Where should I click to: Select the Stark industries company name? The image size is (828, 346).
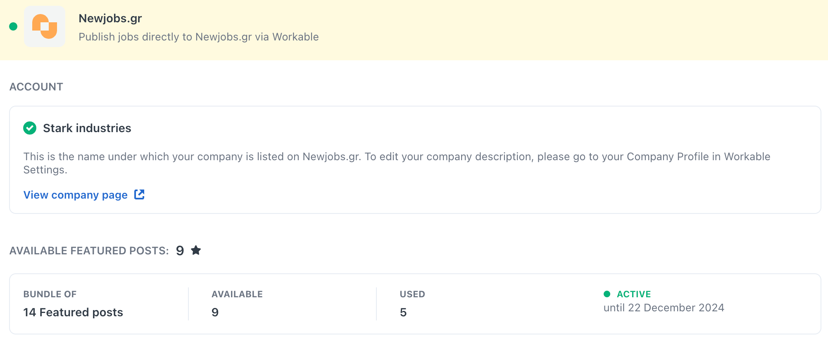tap(87, 128)
